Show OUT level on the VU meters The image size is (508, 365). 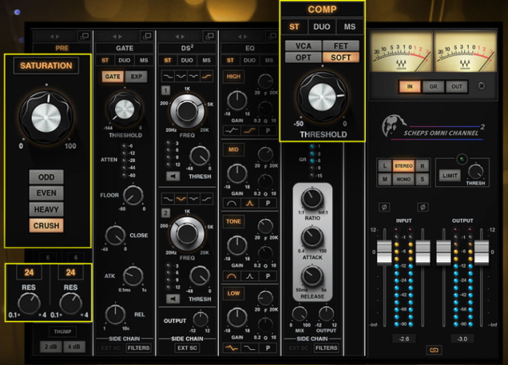(457, 86)
